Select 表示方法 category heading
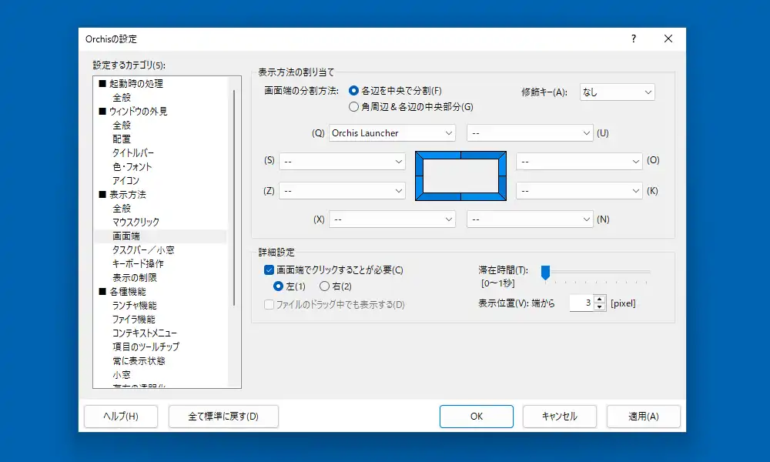This screenshot has height=462, width=770. [x=128, y=194]
